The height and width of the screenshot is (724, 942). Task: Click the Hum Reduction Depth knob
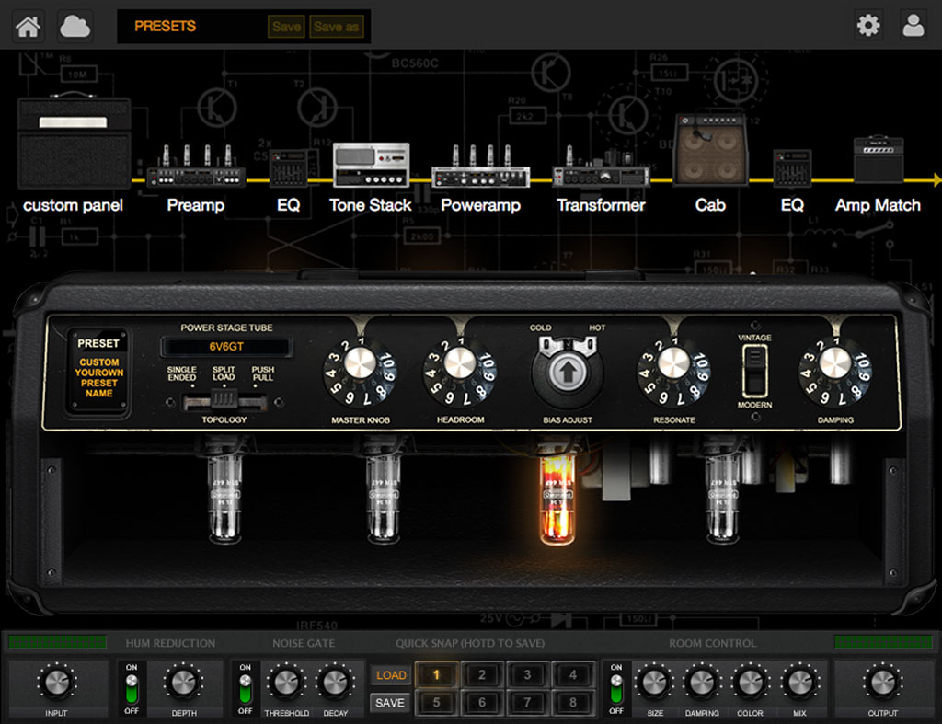184,683
